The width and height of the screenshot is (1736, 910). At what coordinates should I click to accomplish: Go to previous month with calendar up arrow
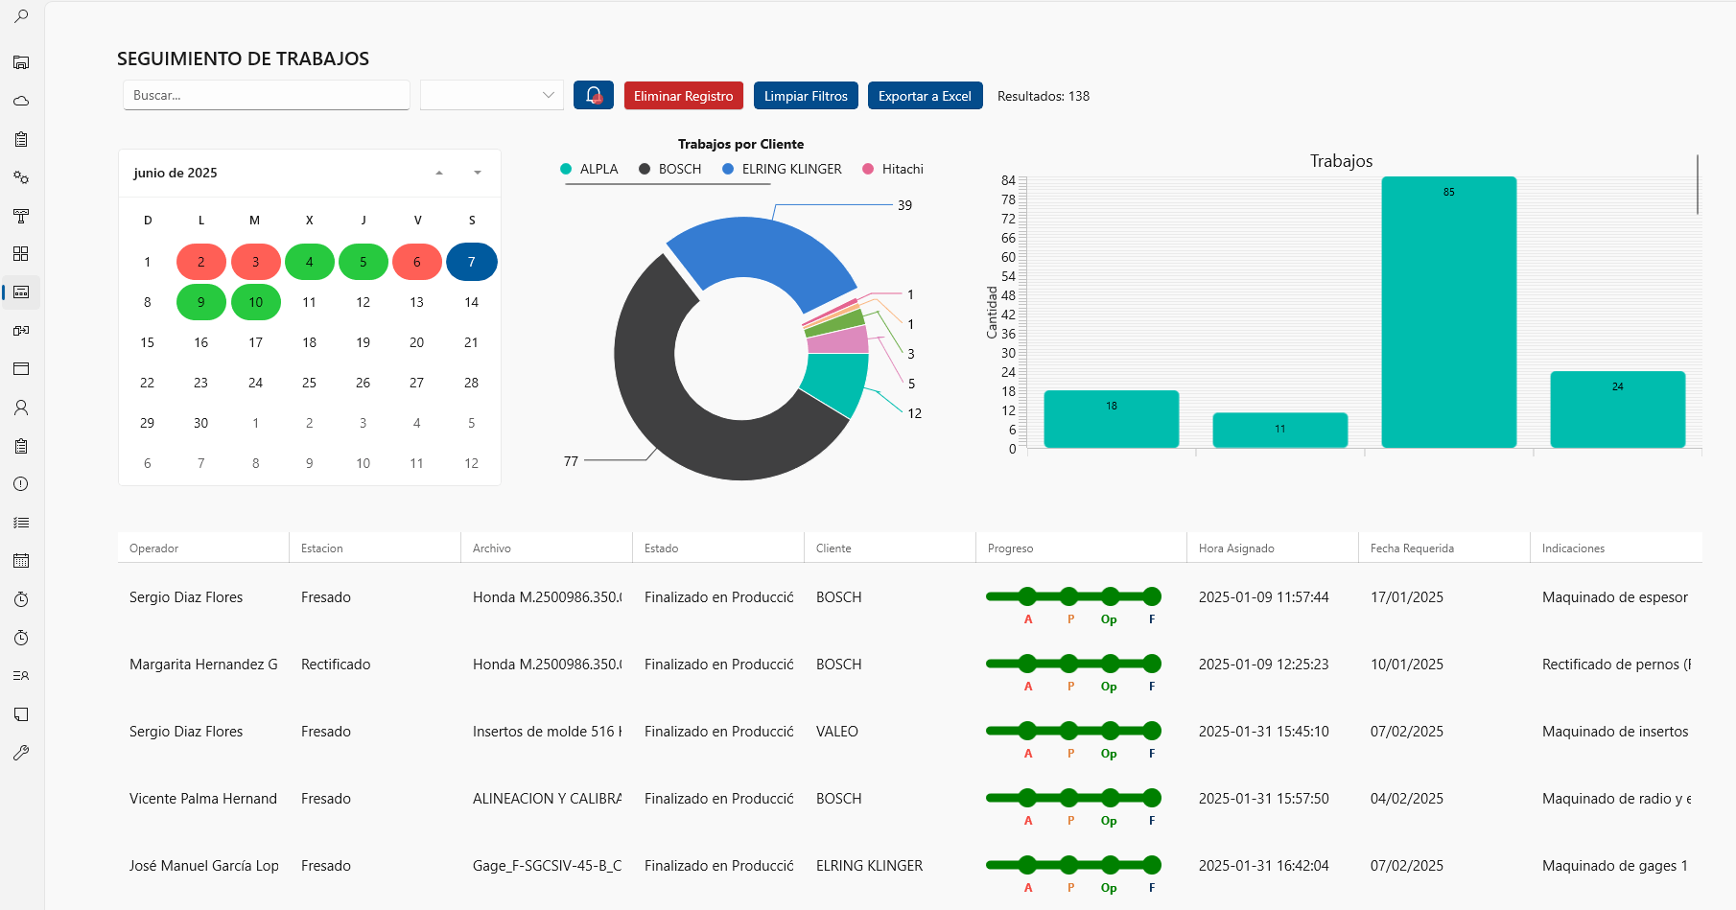(x=439, y=174)
